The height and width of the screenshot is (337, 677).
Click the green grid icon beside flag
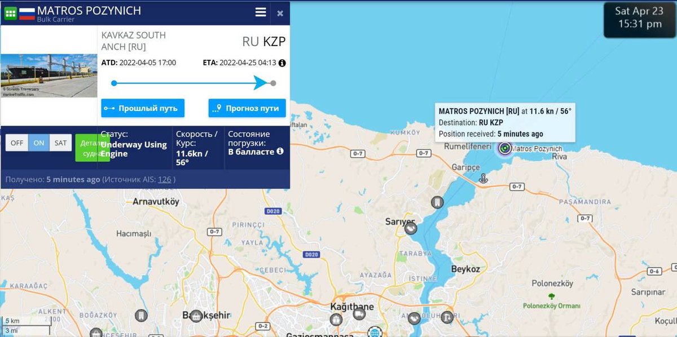11,13
